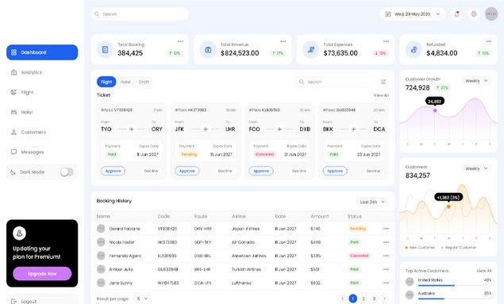This screenshot has height=304, width=504.
Task: Click the next page arrow
Action: point(384,298)
